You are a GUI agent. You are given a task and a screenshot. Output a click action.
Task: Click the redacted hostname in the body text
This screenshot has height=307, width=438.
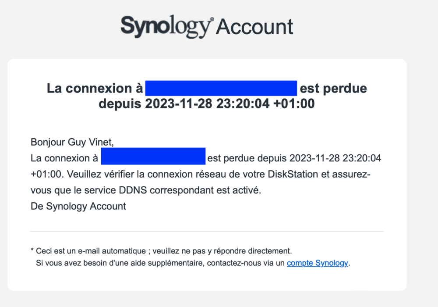[153, 156]
